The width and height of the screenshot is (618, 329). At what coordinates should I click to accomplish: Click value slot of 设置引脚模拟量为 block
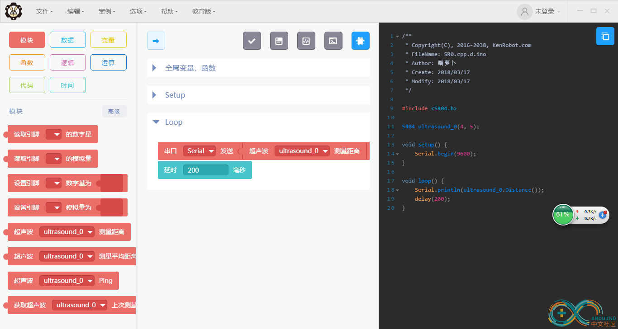click(112, 207)
